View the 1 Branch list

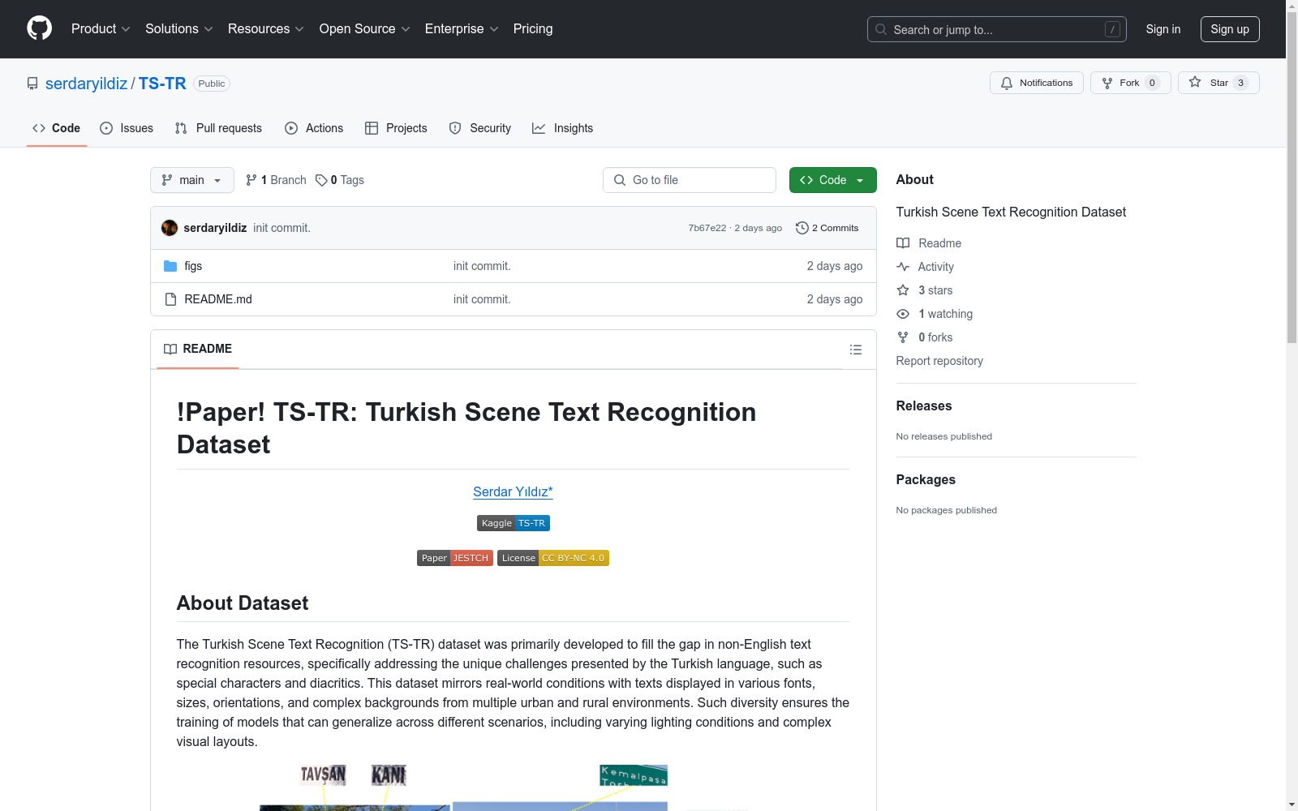click(276, 180)
